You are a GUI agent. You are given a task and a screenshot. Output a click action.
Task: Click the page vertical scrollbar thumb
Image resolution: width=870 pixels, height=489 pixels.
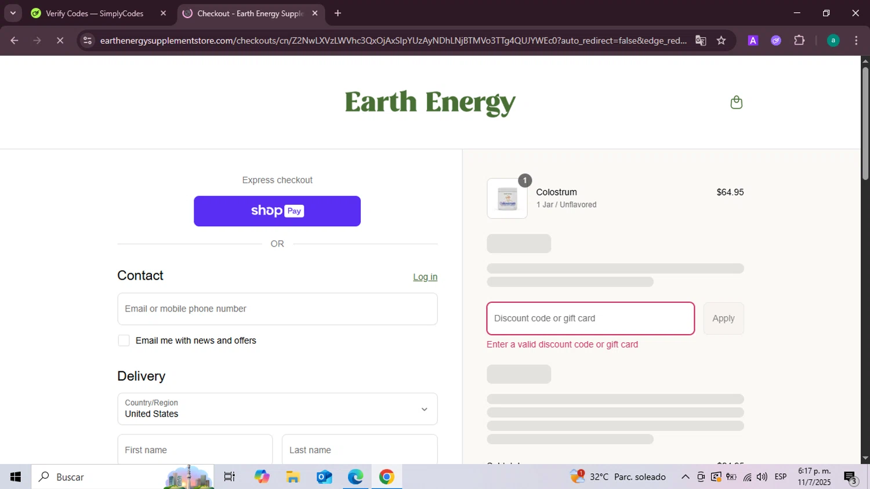[865, 124]
